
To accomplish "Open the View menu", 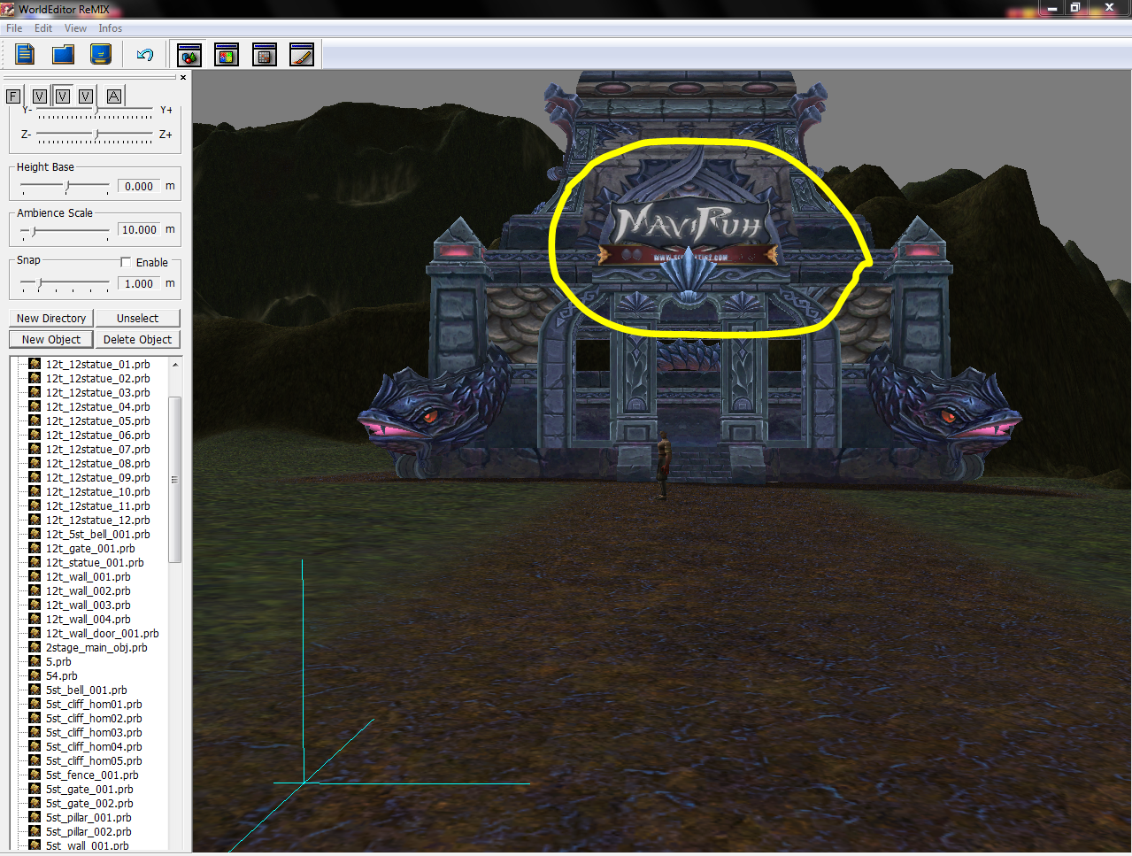I will tap(75, 28).
